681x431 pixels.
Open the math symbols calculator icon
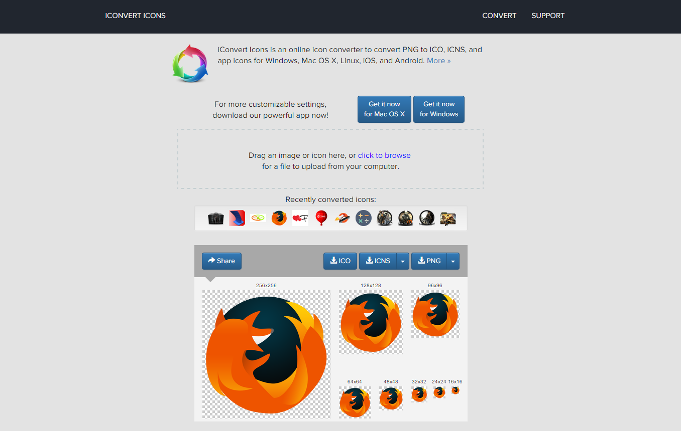pyautogui.click(x=363, y=218)
